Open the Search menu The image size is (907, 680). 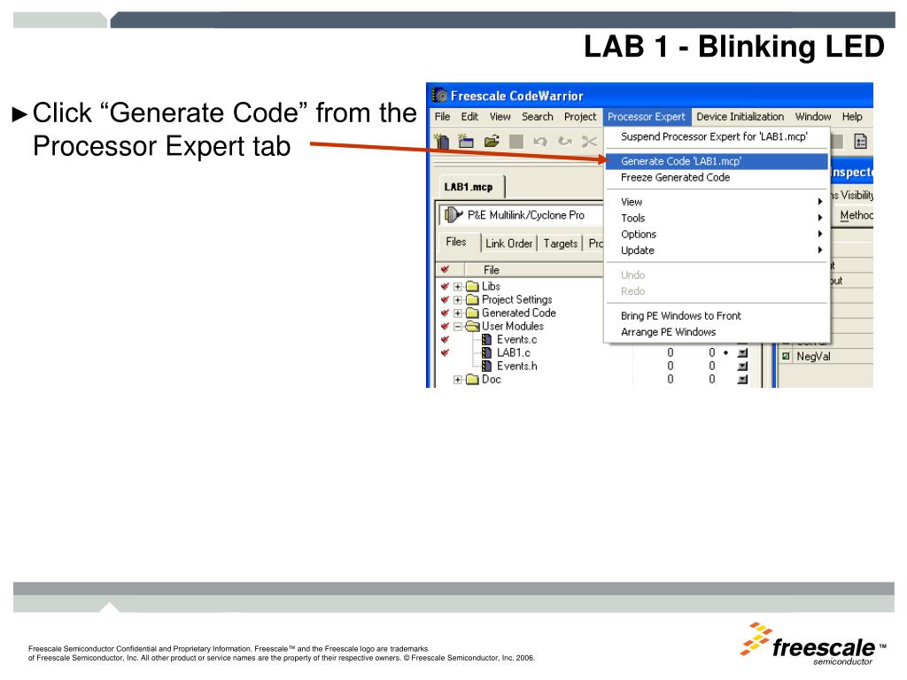[538, 117]
